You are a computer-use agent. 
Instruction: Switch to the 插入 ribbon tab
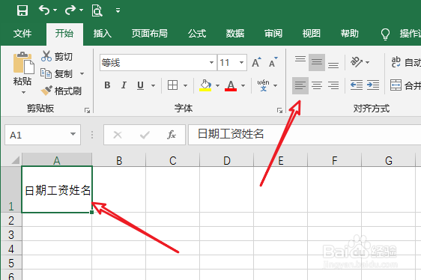[x=103, y=34]
